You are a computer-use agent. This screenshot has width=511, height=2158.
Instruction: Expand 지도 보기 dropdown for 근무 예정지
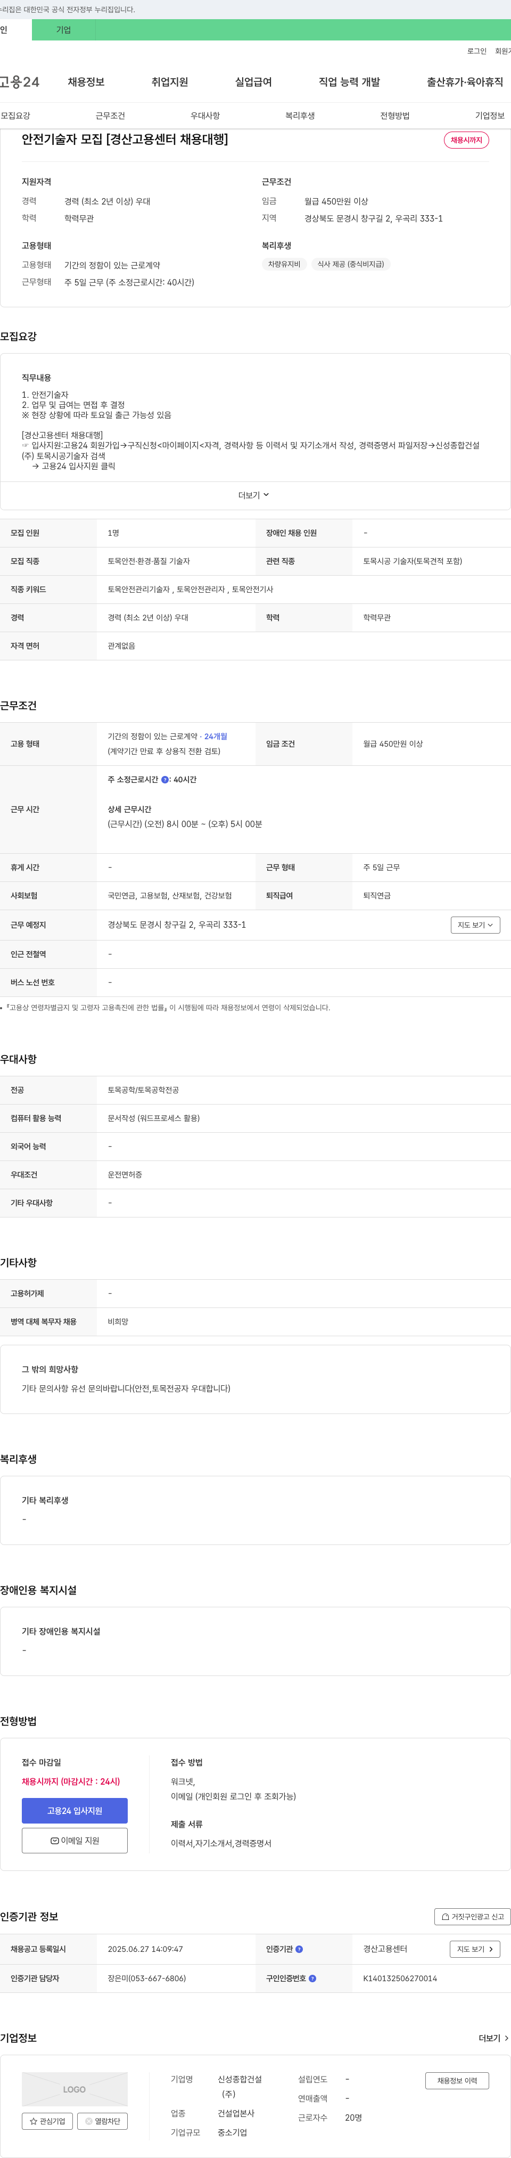click(475, 925)
